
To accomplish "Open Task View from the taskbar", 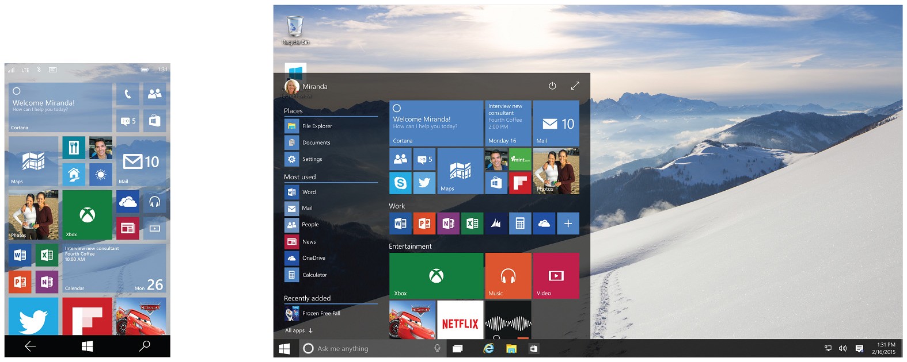I will coord(458,349).
